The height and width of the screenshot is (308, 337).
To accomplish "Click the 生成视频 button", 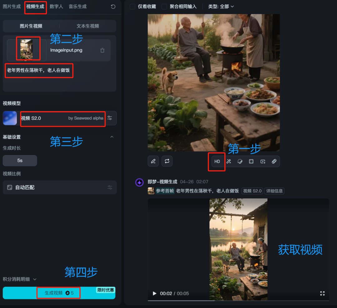I will pos(59,293).
